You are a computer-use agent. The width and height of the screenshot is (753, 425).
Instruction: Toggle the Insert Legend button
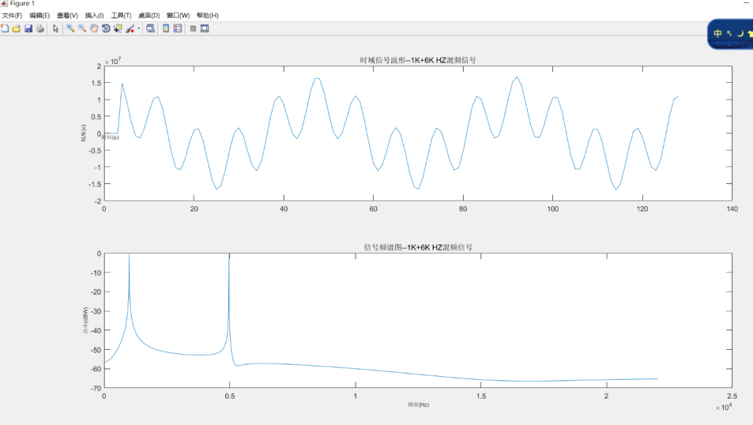point(178,29)
